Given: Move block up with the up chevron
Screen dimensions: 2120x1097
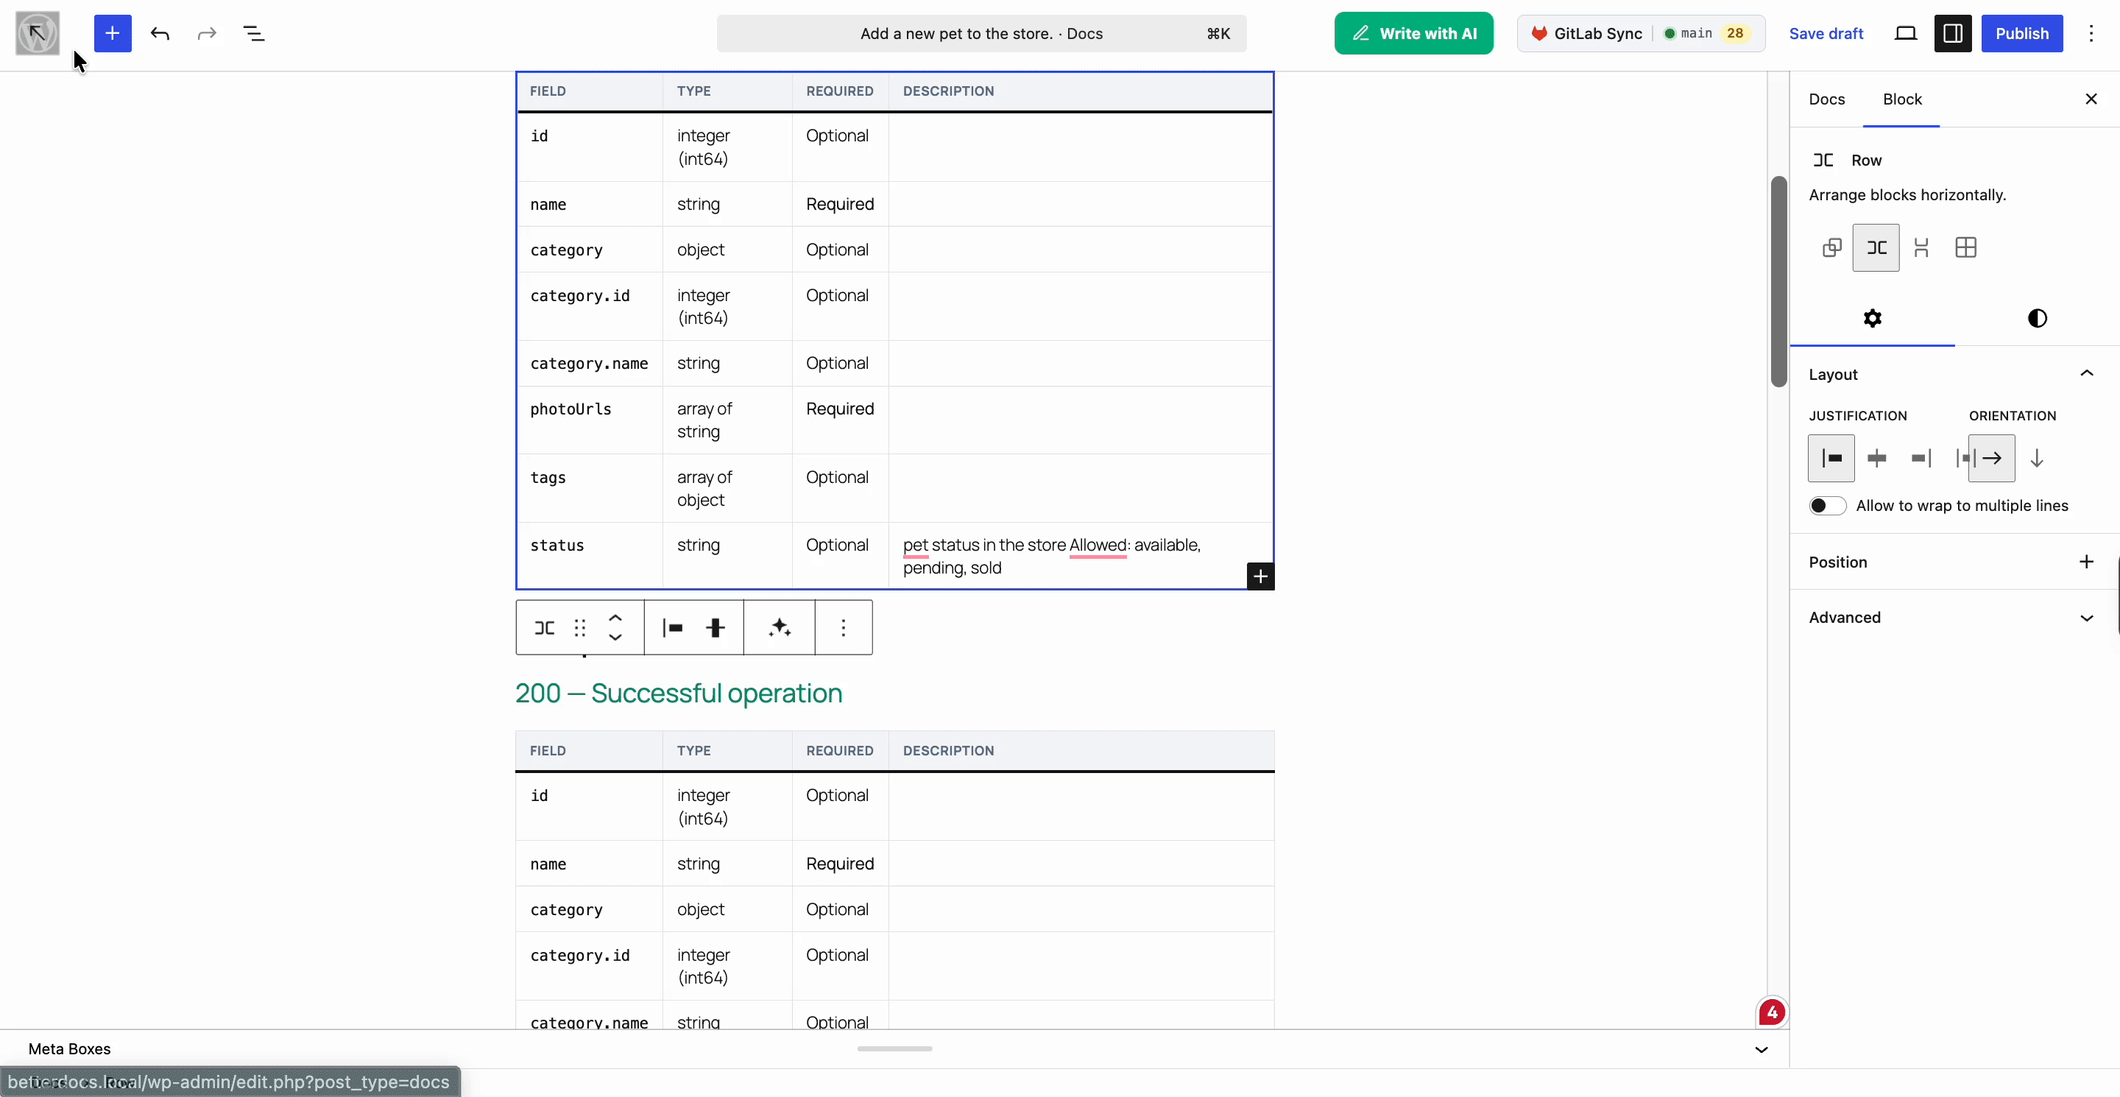Looking at the screenshot, I should click(615, 618).
